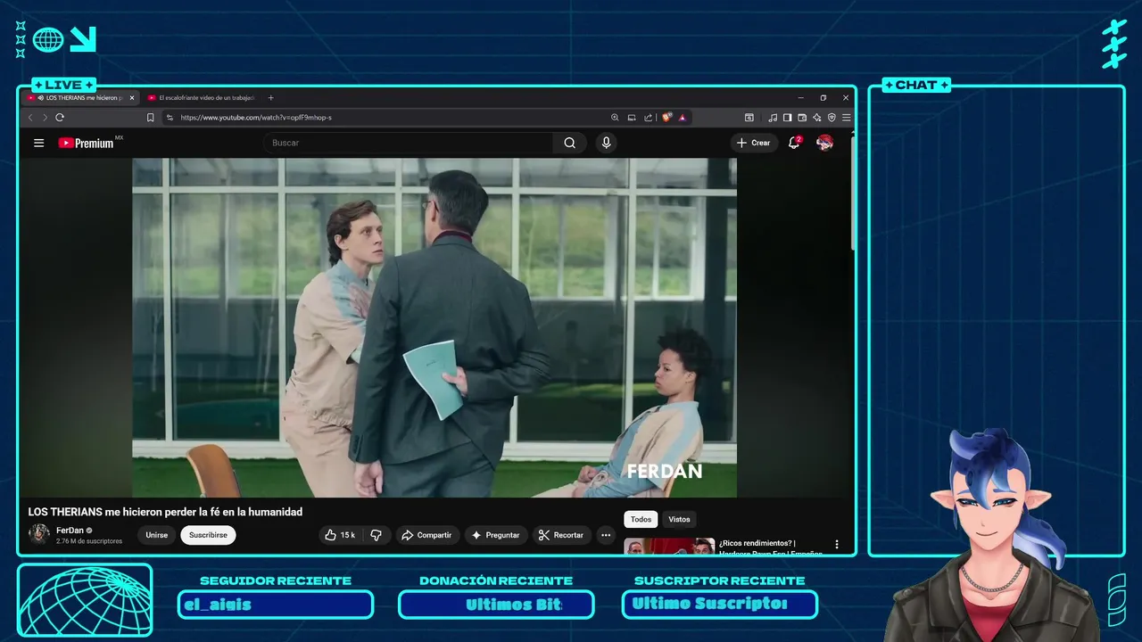Open Brave Wallet icon
Image resolution: width=1142 pixels, height=642 pixels.
pos(801,117)
